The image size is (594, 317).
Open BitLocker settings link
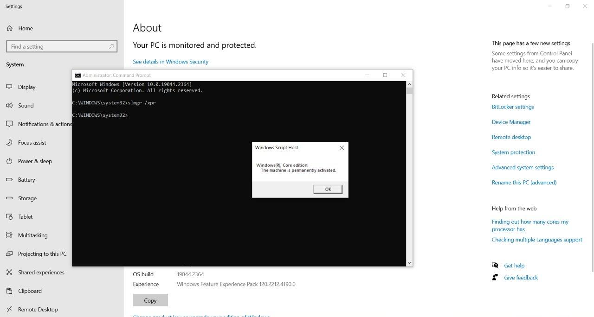click(x=513, y=107)
